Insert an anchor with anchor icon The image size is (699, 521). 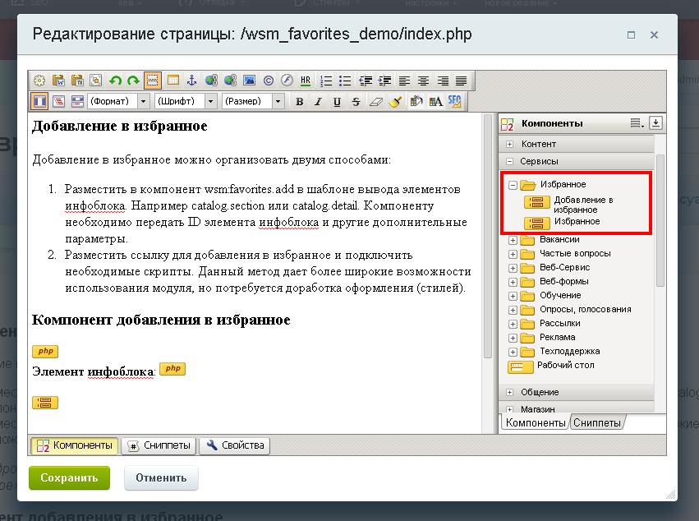(192, 81)
